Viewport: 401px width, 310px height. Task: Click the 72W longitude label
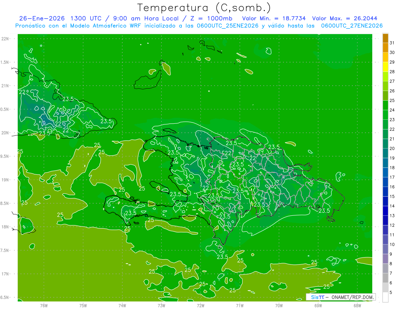coord(200,305)
